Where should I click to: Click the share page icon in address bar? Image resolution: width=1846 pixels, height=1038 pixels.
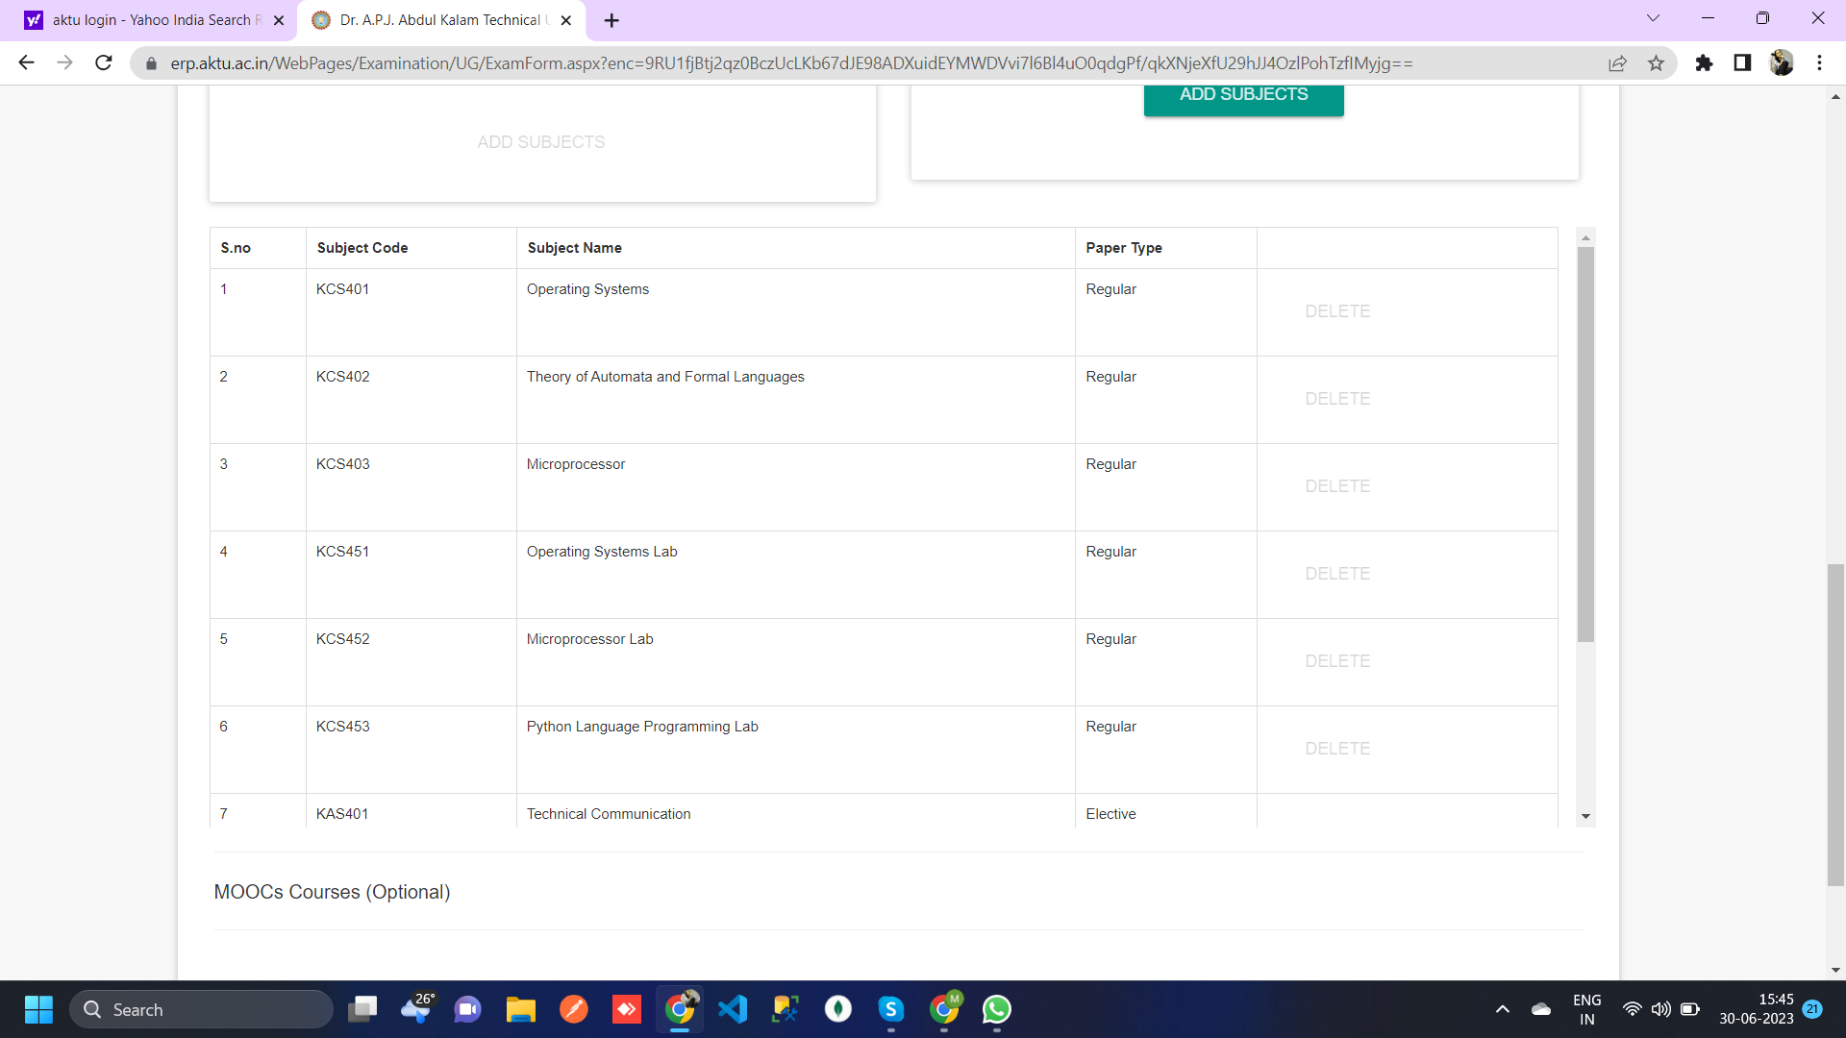pos(1617,63)
